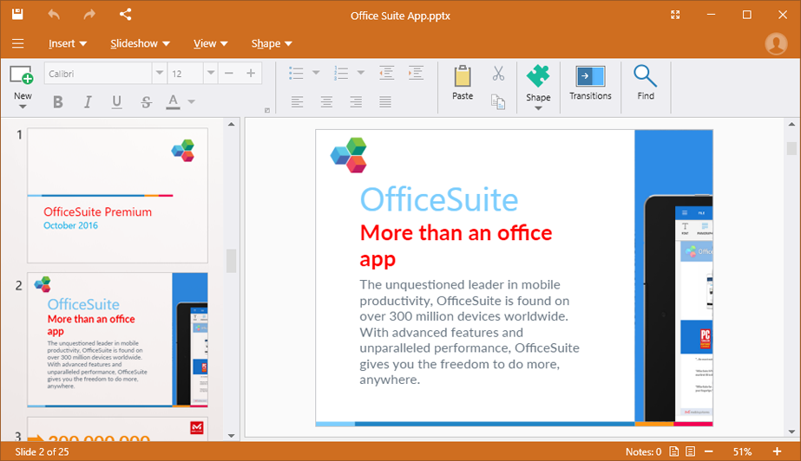Click the font size field showing 12
The width and height of the screenshot is (801, 461).
186,74
